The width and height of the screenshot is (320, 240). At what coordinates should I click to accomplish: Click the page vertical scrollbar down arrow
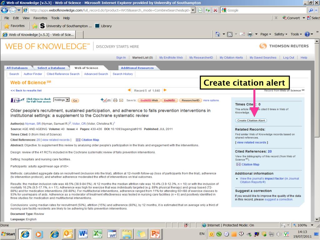click(x=317, y=220)
